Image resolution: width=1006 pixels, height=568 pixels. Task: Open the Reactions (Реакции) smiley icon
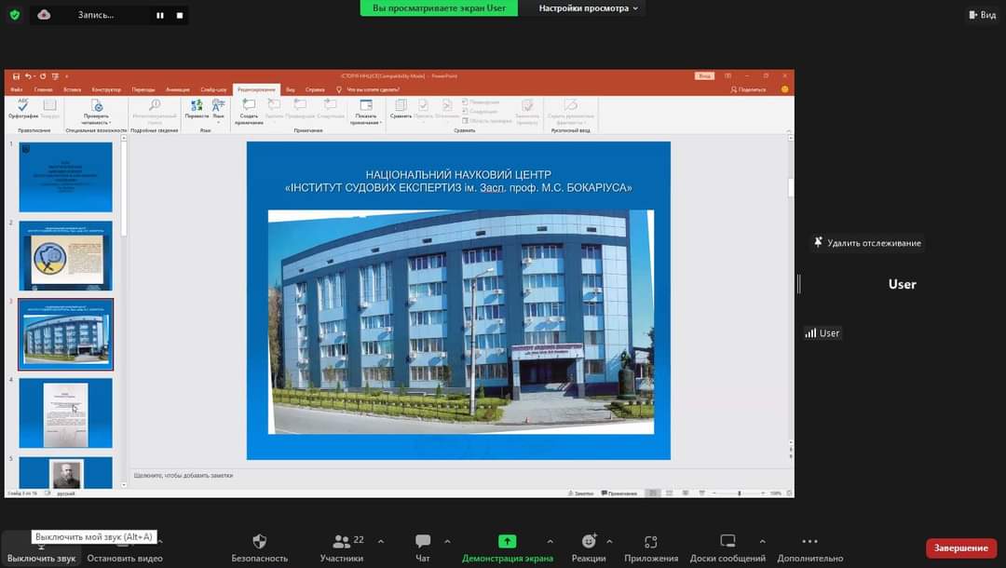pyautogui.click(x=589, y=542)
